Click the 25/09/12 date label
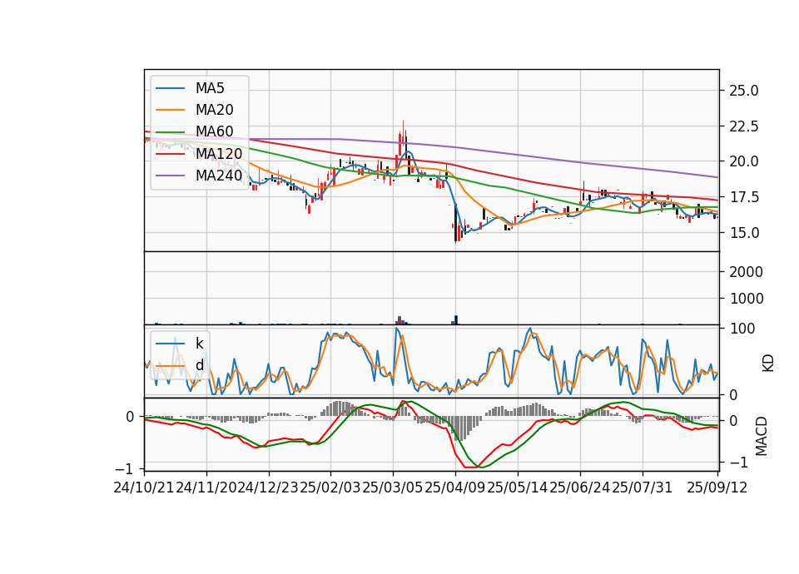 717,487
